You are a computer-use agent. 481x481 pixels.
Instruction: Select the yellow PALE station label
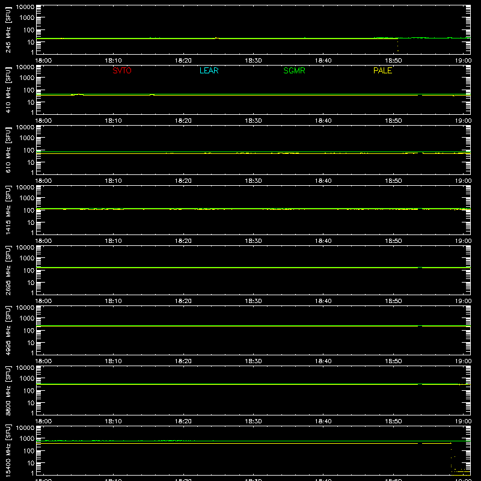pyautogui.click(x=382, y=70)
